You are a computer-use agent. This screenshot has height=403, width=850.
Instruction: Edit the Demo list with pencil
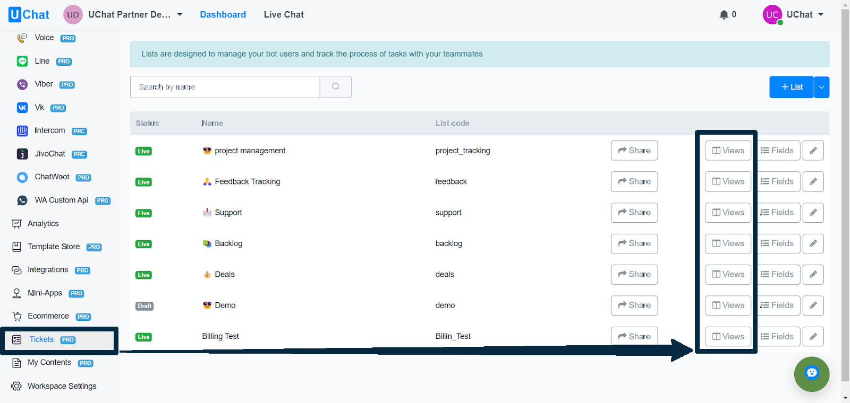click(813, 305)
